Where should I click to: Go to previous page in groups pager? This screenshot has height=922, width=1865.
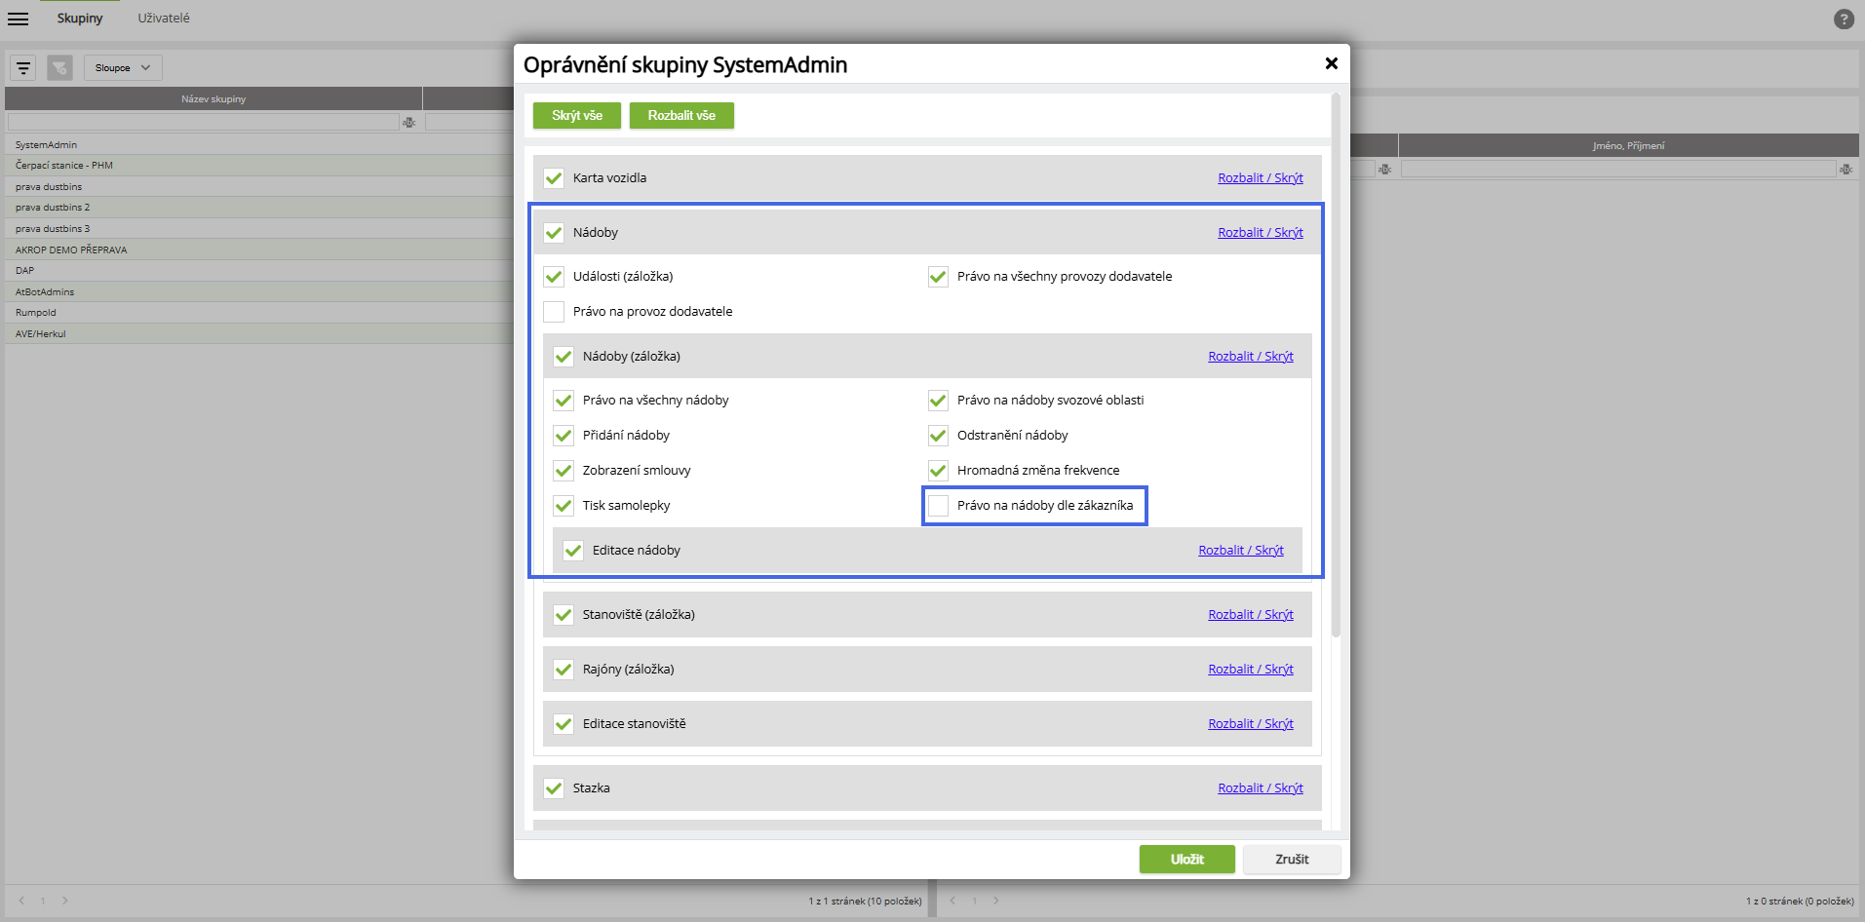coord(21,901)
